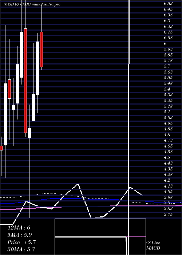Click the 4.73 price axis label
This screenshot has width=182, height=255.
pyautogui.click(x=168, y=140)
